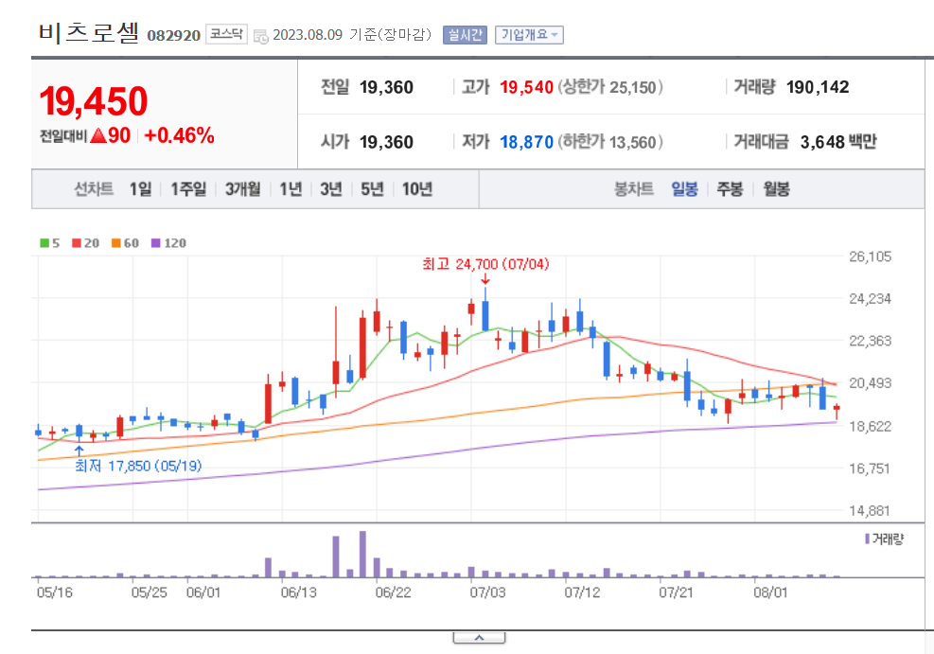Click the +0.46% change value

pos(179,135)
